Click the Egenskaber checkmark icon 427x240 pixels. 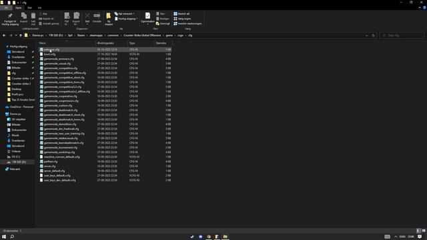pos(147,16)
